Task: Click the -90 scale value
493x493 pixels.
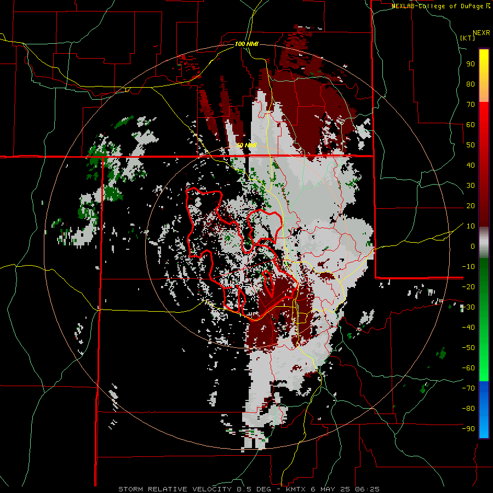Action: [x=468, y=428]
